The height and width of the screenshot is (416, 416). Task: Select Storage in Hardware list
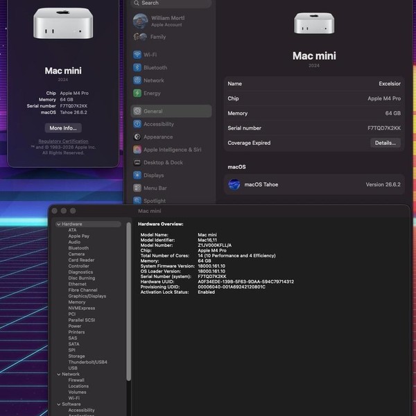tap(77, 356)
